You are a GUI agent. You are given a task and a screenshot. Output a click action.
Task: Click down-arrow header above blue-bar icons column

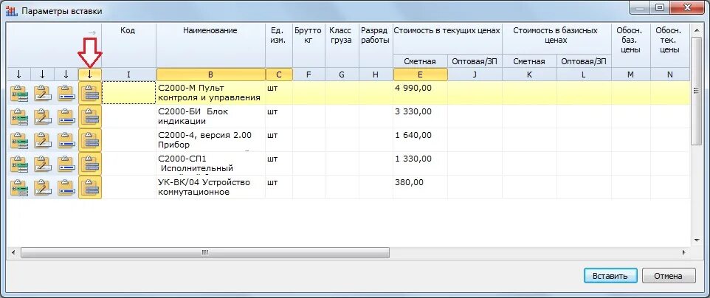(66, 74)
